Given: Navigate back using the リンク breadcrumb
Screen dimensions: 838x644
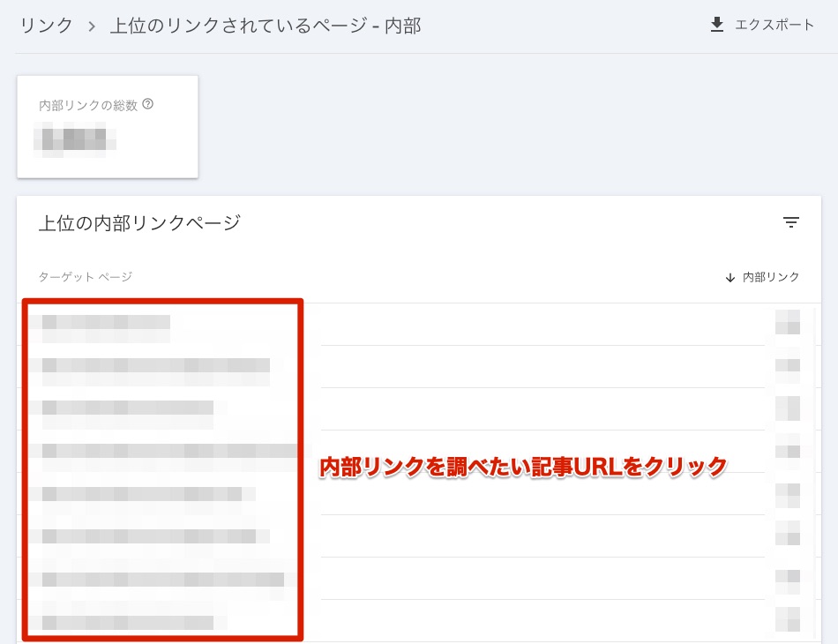Looking at the screenshot, I should pyautogui.click(x=46, y=25).
